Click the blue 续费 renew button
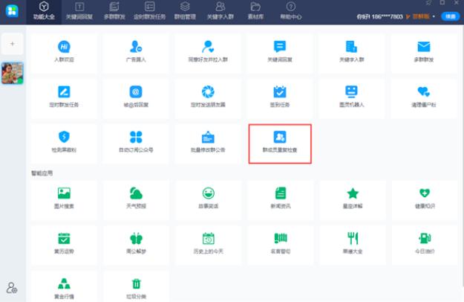The image size is (464, 302). tap(450, 16)
